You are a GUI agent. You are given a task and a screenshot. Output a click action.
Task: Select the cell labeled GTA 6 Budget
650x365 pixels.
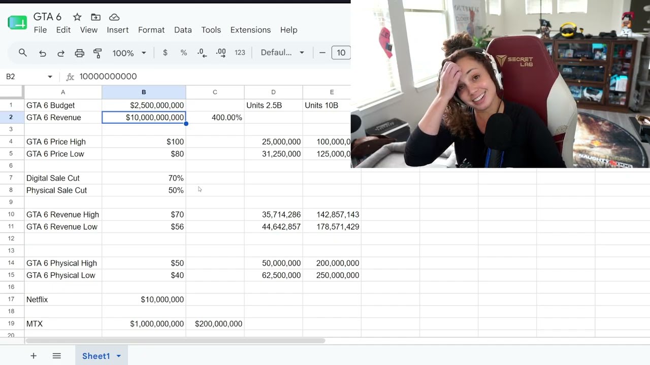[63, 105]
